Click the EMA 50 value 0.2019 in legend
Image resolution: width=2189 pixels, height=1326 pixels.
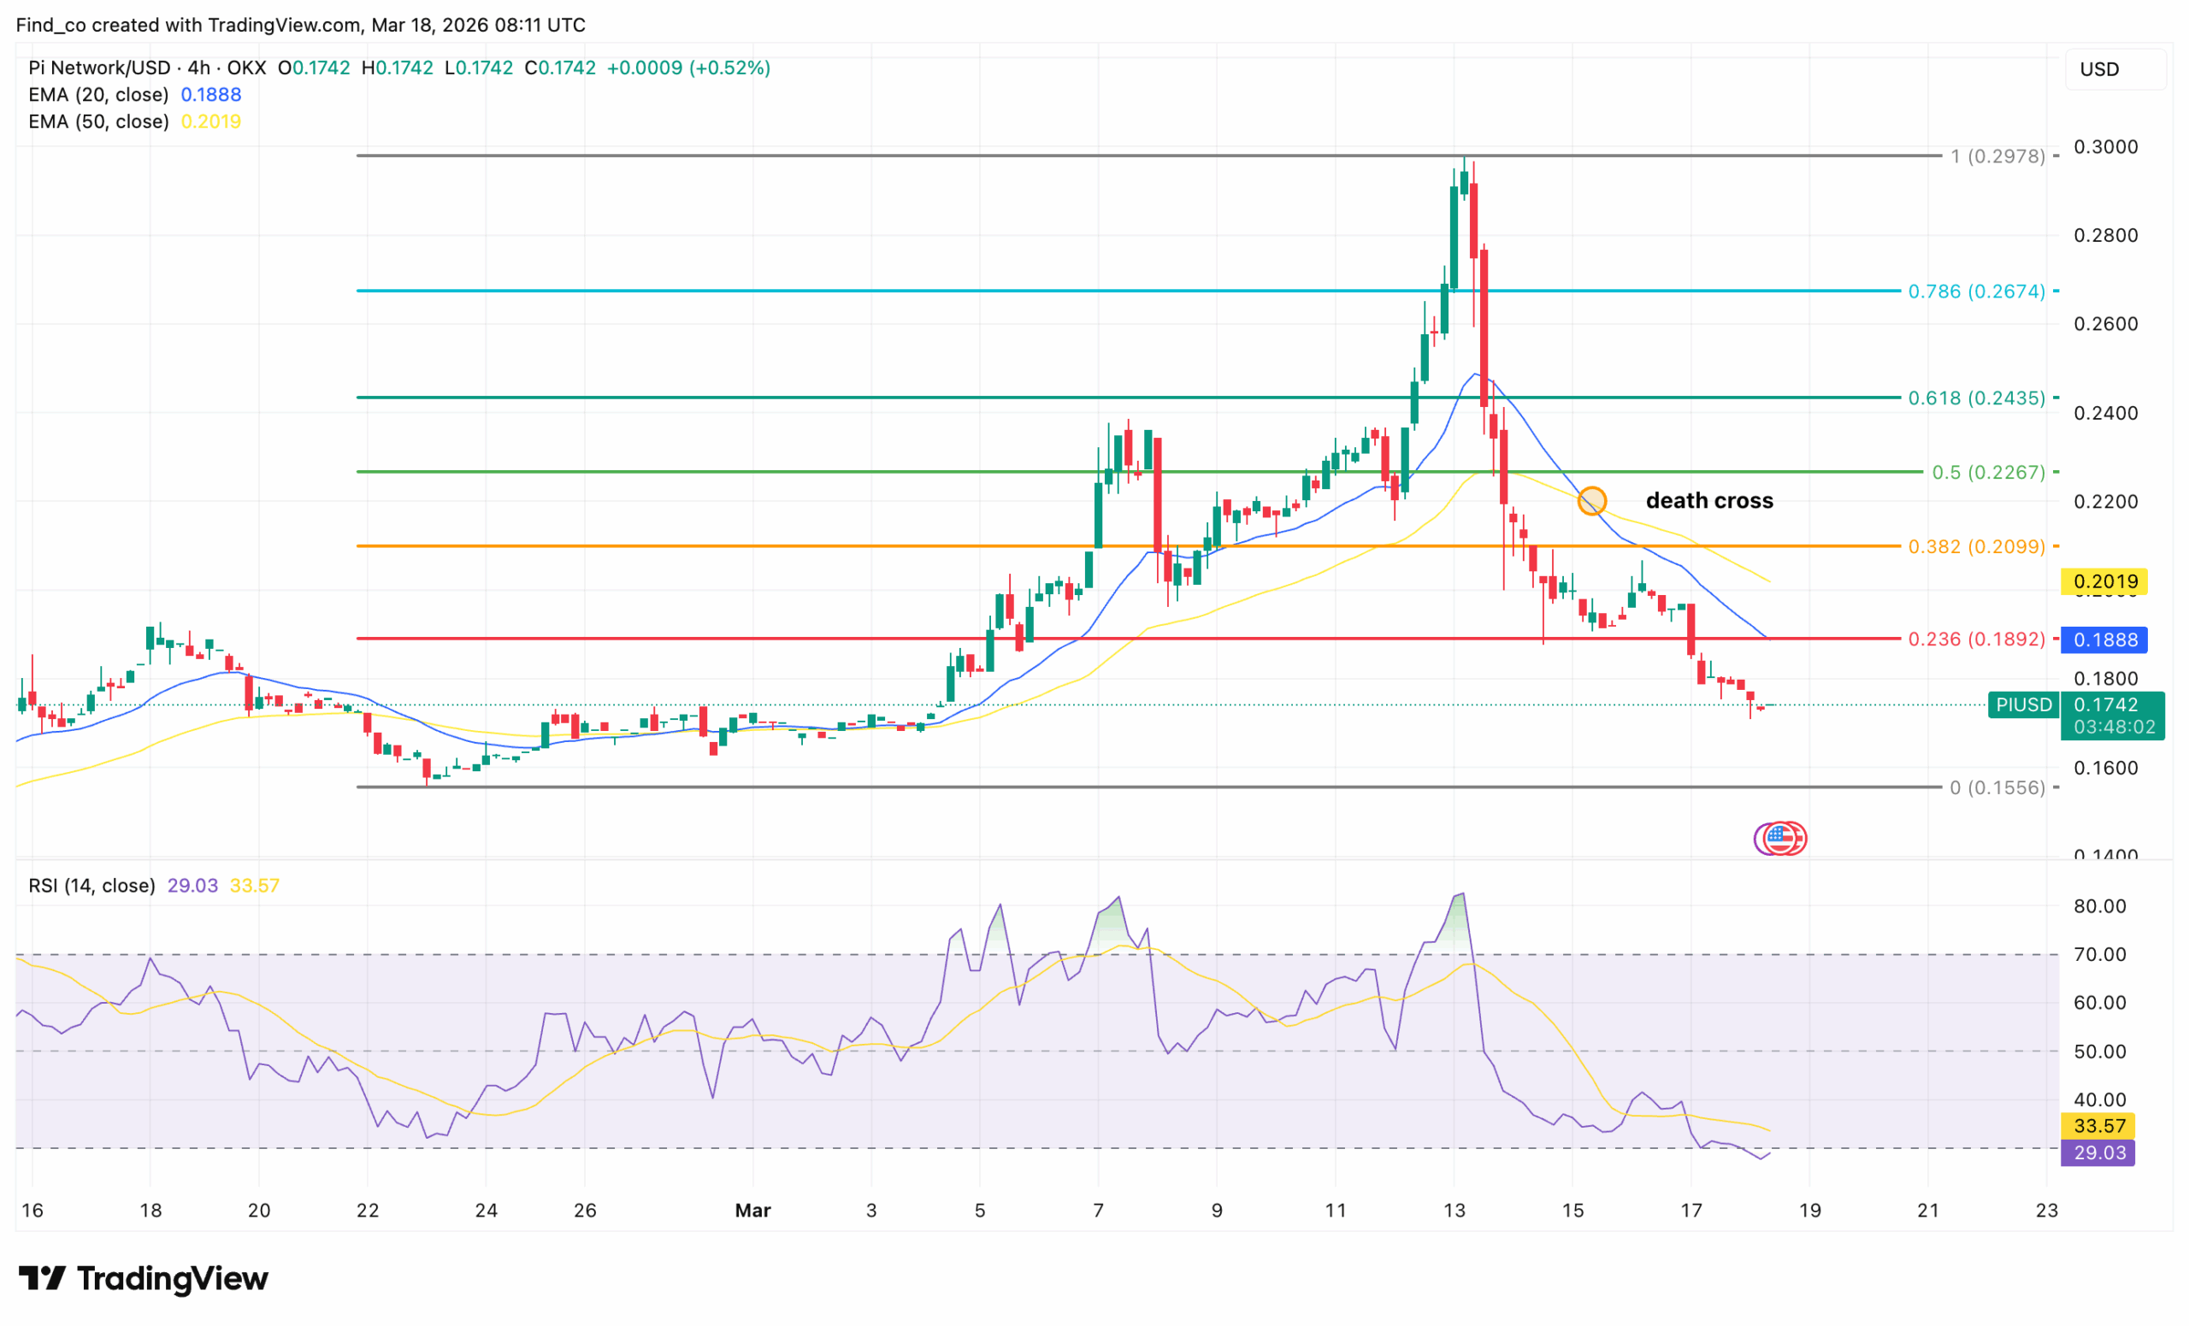[x=210, y=121]
